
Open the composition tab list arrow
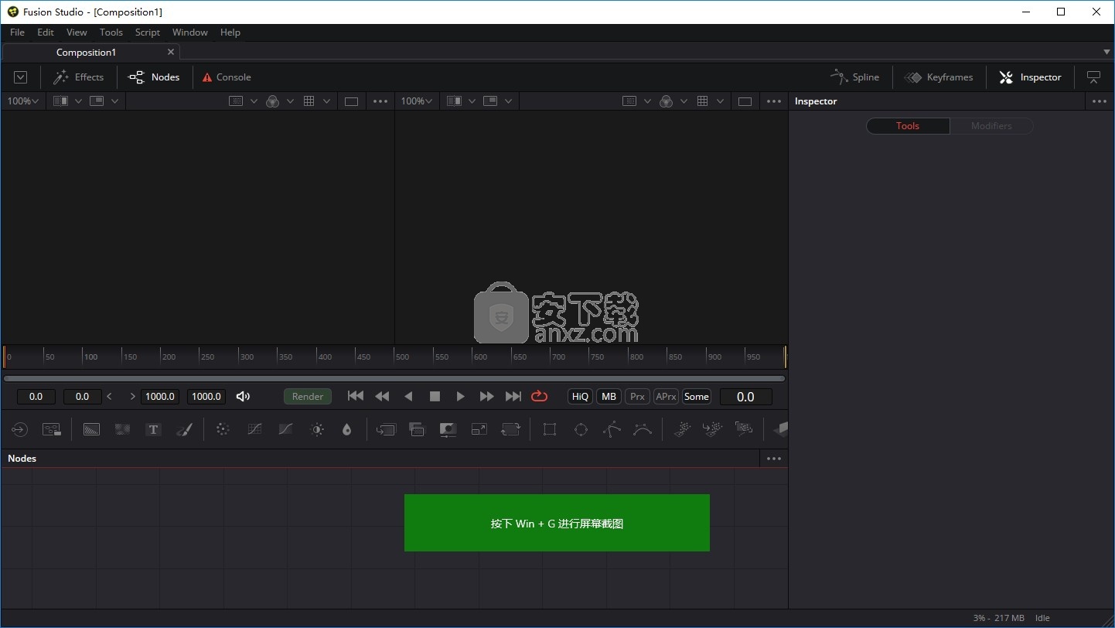click(x=1106, y=52)
